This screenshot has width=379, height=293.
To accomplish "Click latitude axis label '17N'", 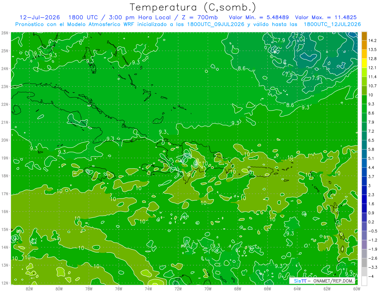I will (x=4, y=194).
